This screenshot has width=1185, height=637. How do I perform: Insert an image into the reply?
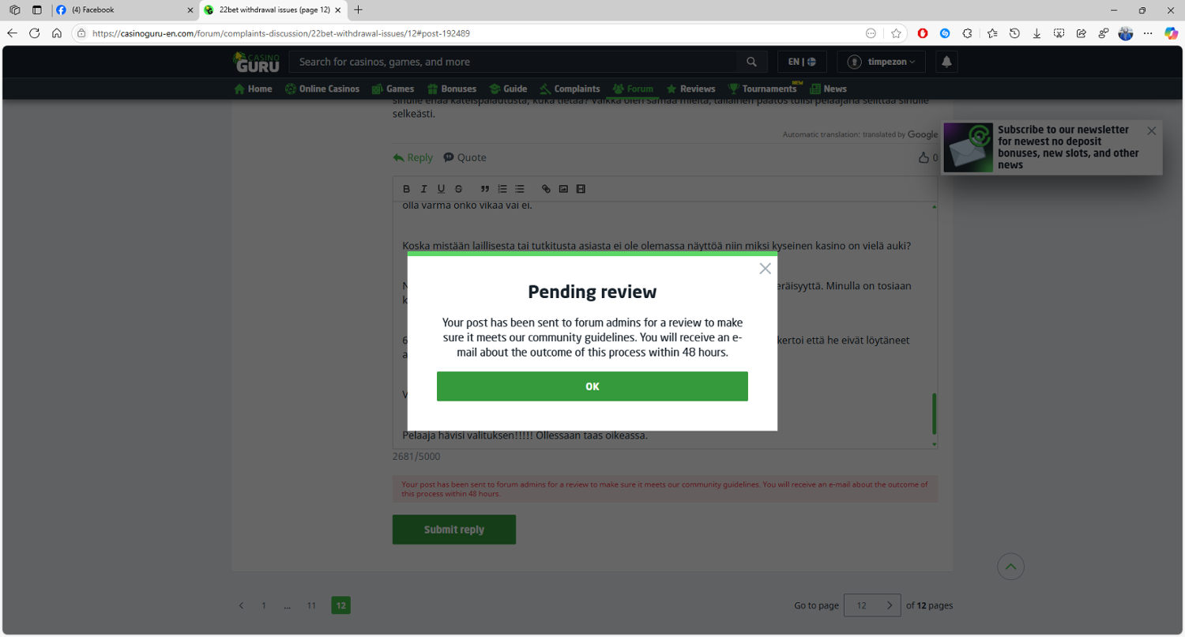[563, 189]
